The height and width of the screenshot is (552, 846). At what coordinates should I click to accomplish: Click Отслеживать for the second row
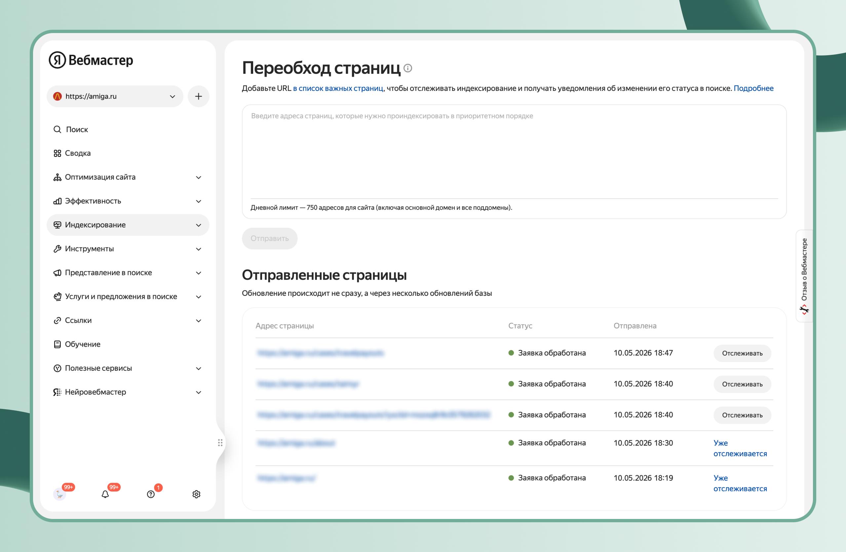[x=742, y=384]
